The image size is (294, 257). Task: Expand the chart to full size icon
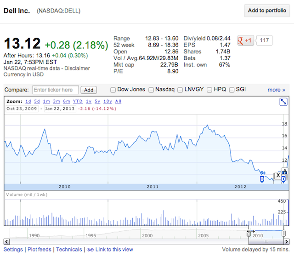coord(283,102)
